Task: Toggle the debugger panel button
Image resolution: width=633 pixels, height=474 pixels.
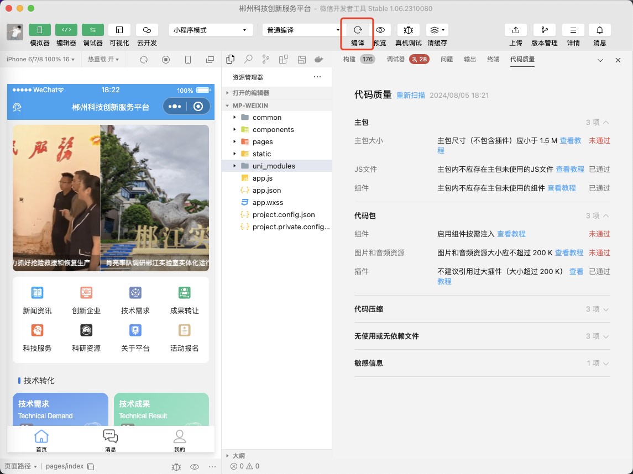Action: coord(93,30)
